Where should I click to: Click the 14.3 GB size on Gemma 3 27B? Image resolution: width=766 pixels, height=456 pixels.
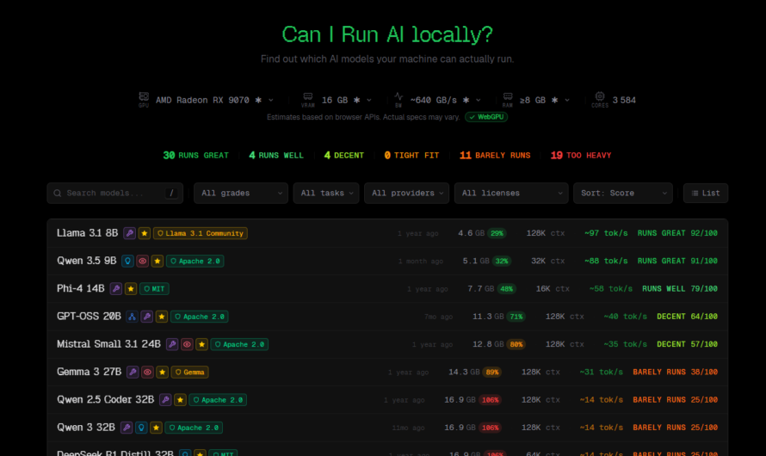[464, 372]
